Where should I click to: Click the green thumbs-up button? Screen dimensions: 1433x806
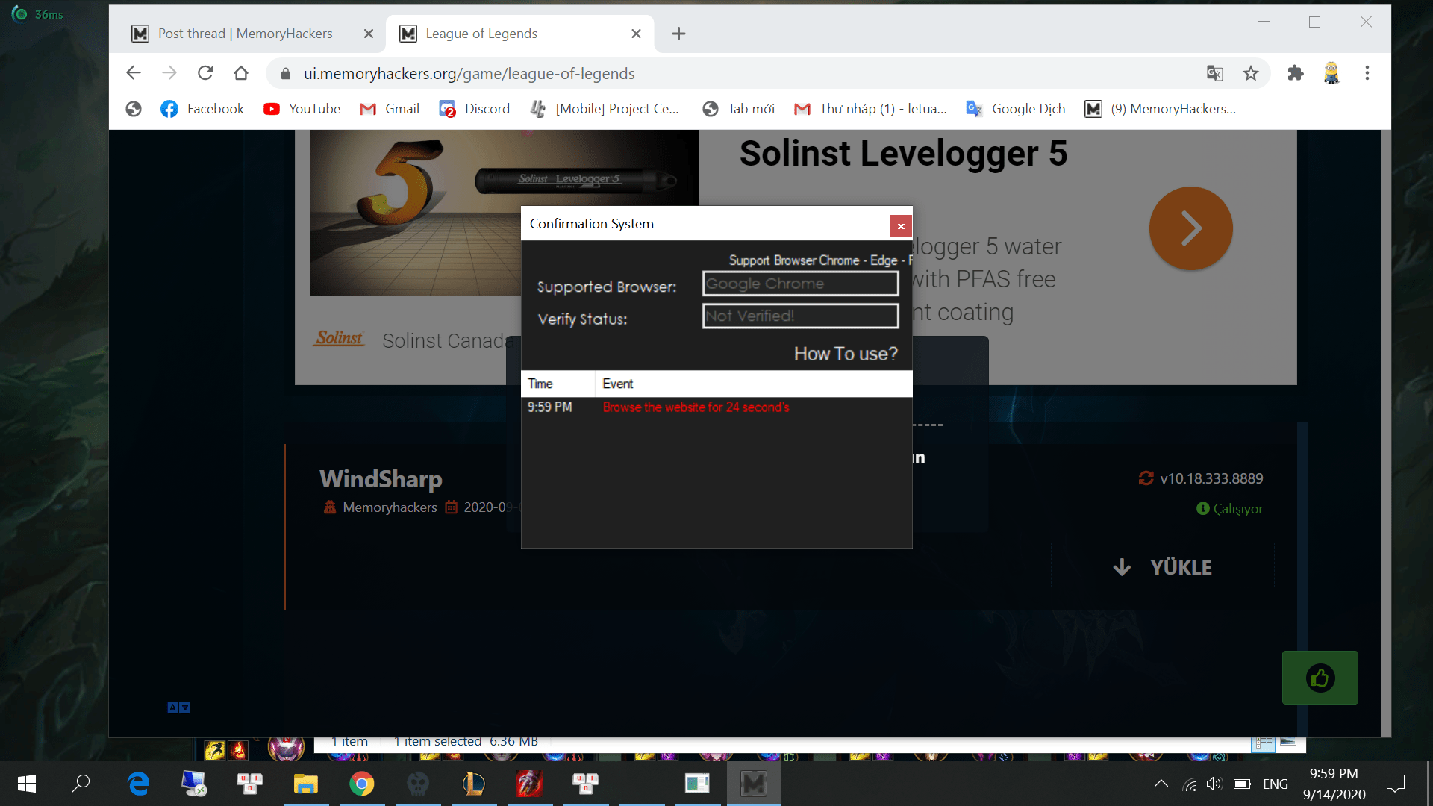pos(1320,678)
